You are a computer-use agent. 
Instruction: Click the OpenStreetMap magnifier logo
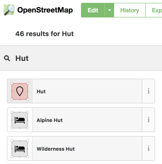pos(9,10)
